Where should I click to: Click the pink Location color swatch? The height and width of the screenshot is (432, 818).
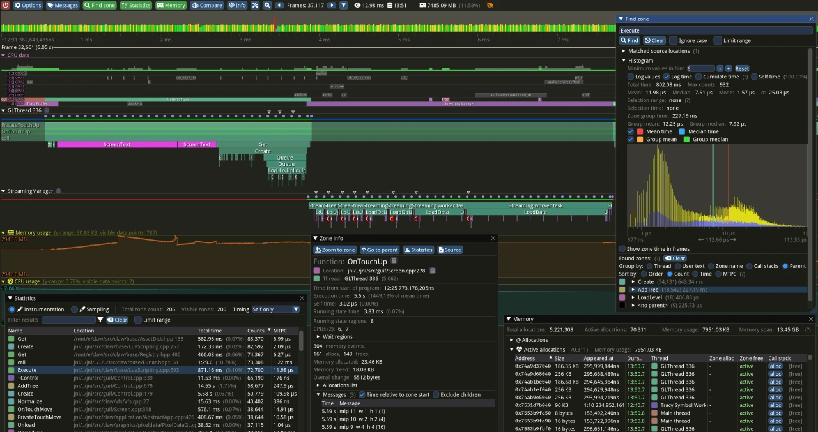pos(317,271)
